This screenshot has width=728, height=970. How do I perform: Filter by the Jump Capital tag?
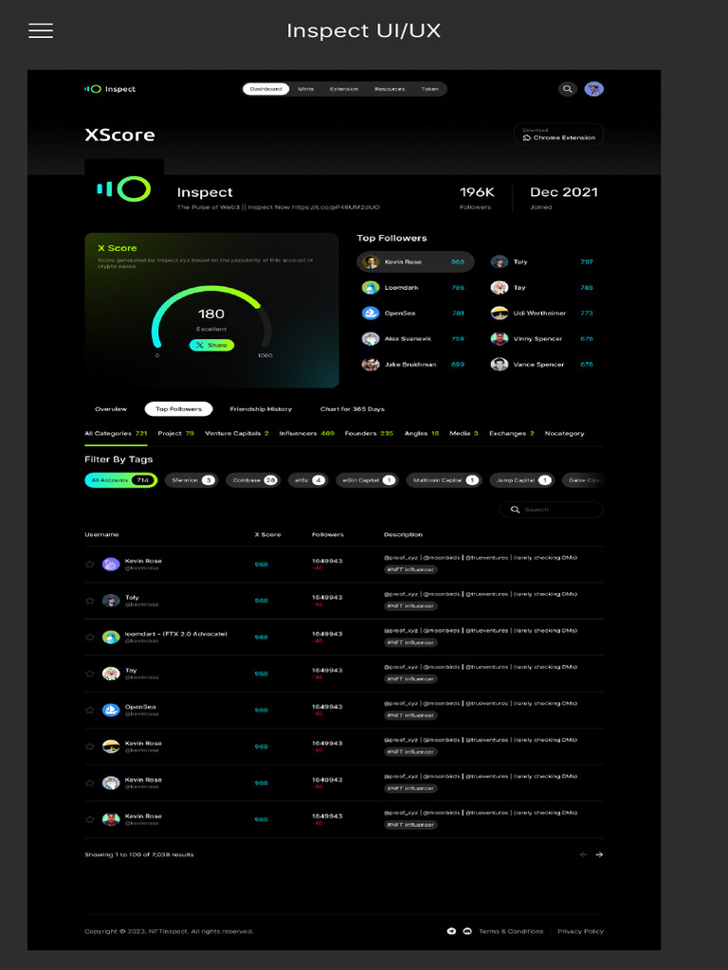click(522, 480)
